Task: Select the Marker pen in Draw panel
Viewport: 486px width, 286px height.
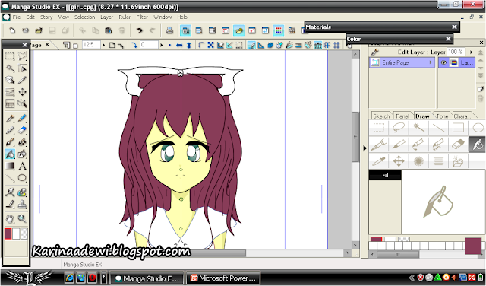Action: (x=398, y=144)
